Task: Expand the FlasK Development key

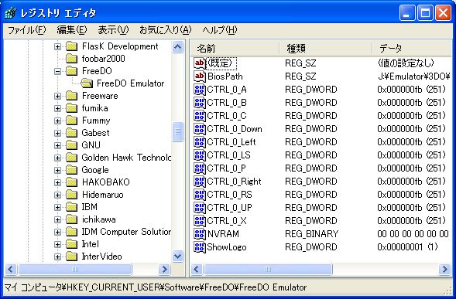Action: click(57, 46)
